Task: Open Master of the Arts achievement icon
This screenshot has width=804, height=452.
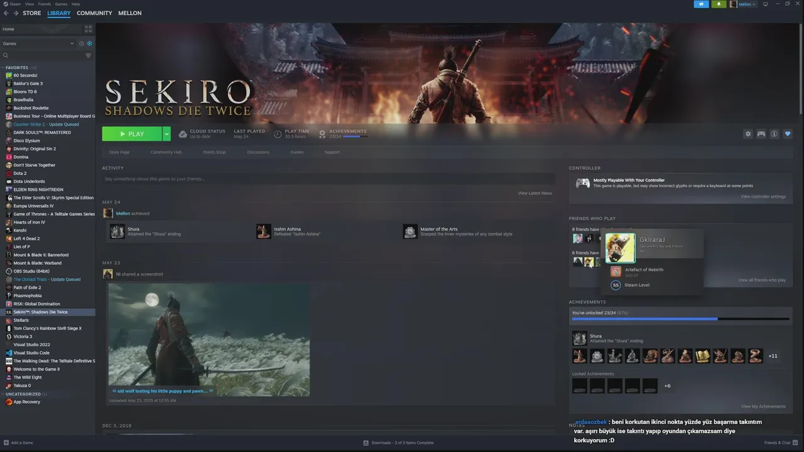Action: coord(410,231)
